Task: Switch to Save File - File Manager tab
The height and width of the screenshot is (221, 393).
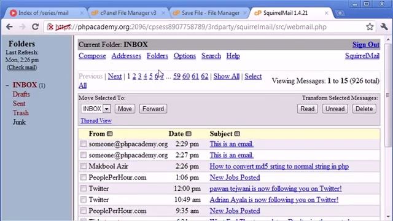Action: click(x=210, y=13)
